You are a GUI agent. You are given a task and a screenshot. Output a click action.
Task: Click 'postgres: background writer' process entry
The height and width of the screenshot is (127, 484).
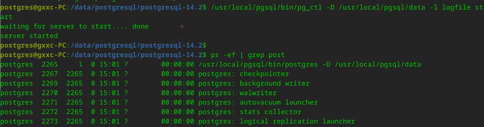[254, 84]
